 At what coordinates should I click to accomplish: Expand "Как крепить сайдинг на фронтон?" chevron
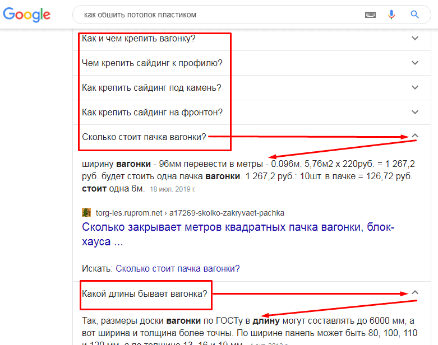tap(415, 112)
